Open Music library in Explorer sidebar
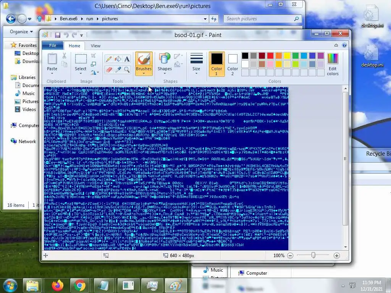 (28, 93)
